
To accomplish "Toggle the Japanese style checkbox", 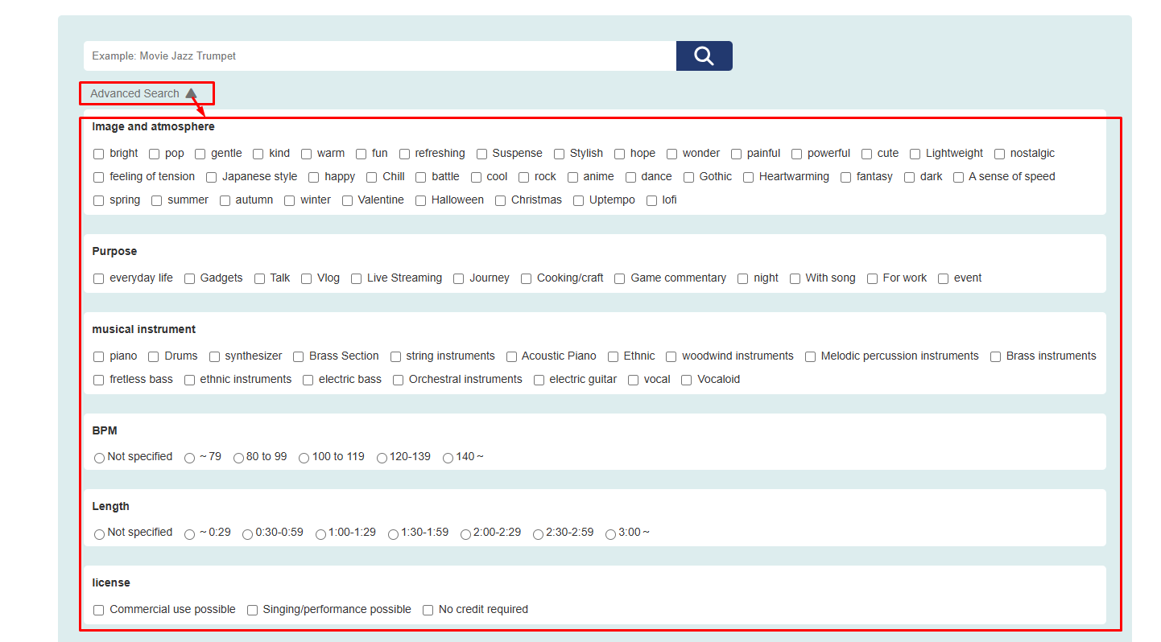I will point(212,177).
